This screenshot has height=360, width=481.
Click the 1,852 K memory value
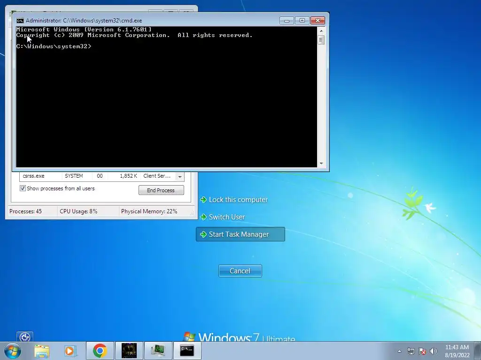point(128,176)
